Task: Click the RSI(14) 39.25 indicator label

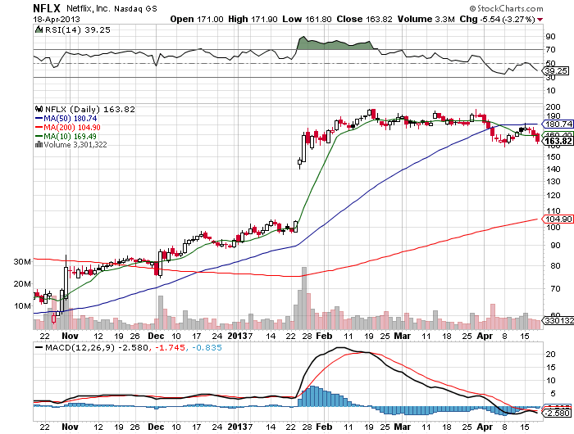Action: coord(78,29)
